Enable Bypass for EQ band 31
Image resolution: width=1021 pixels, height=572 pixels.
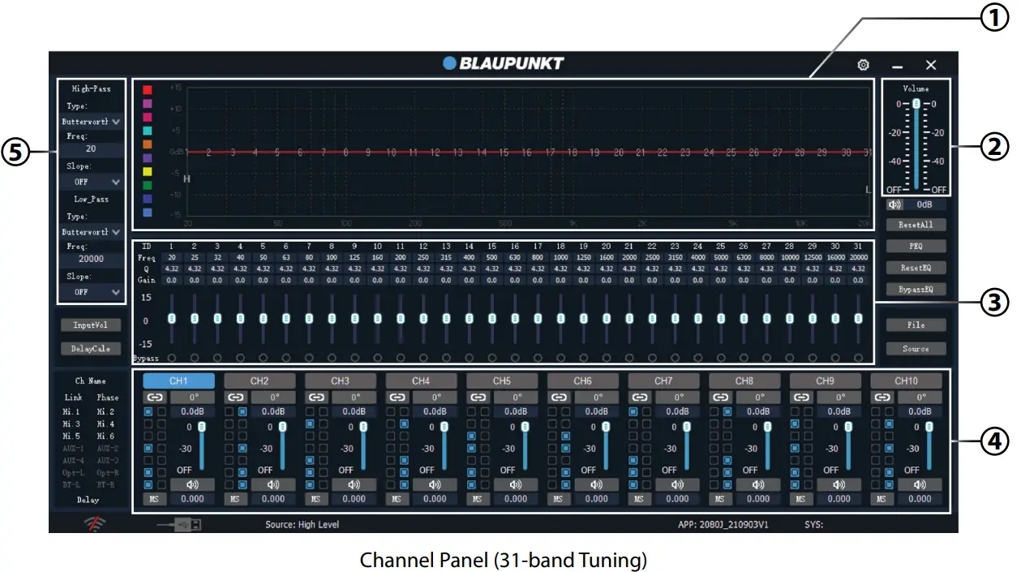coord(858,357)
